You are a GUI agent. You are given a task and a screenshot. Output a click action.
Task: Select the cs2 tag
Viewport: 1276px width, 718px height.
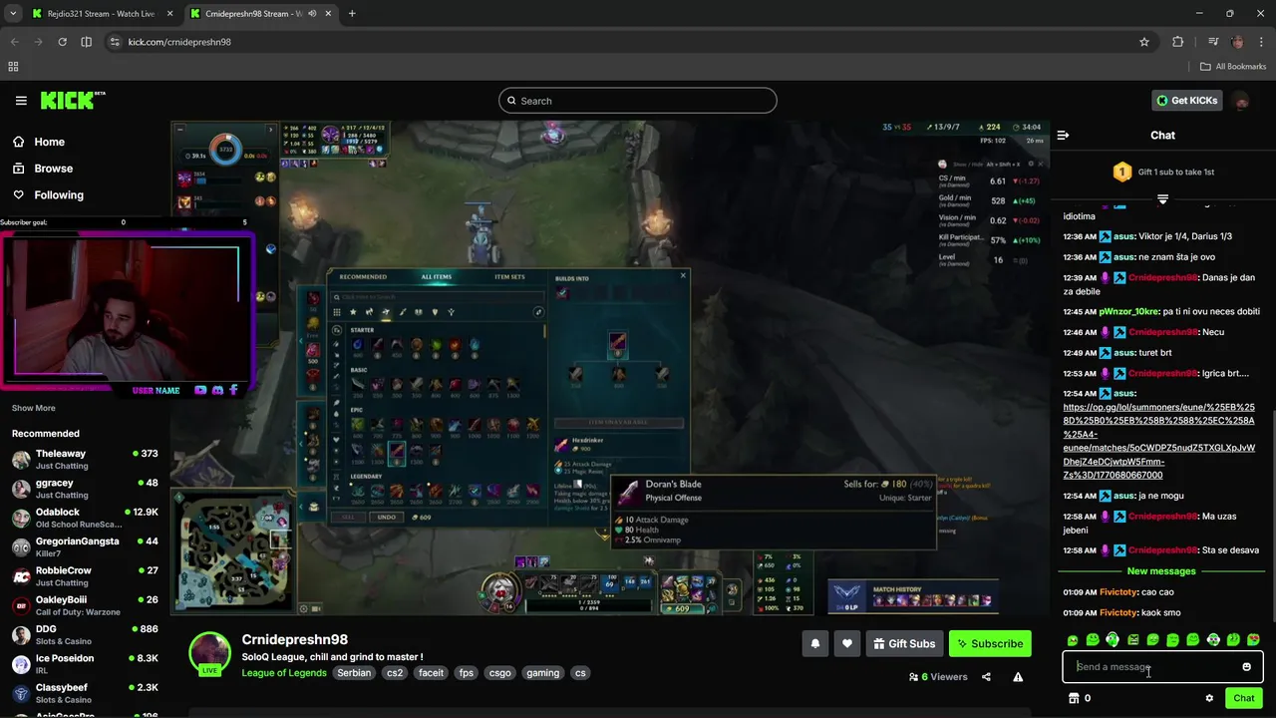[395, 673]
